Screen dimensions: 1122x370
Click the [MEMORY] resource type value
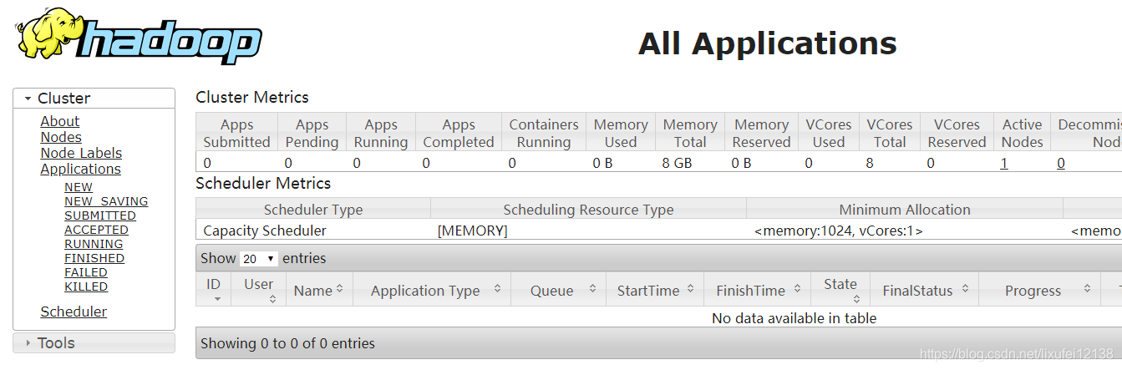pos(472,231)
